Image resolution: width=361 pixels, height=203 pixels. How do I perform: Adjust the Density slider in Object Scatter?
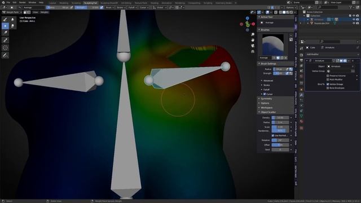(x=280, y=118)
